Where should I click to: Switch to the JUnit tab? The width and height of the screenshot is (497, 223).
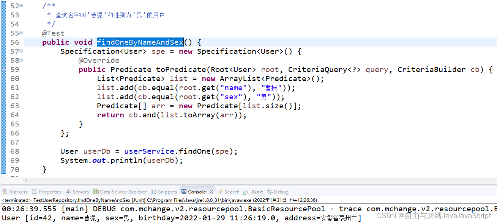[x=254, y=192]
